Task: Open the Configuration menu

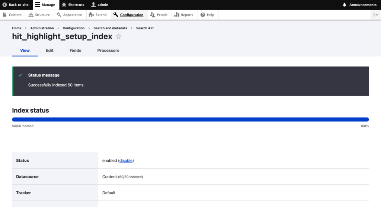Action: pyautogui.click(x=128, y=15)
